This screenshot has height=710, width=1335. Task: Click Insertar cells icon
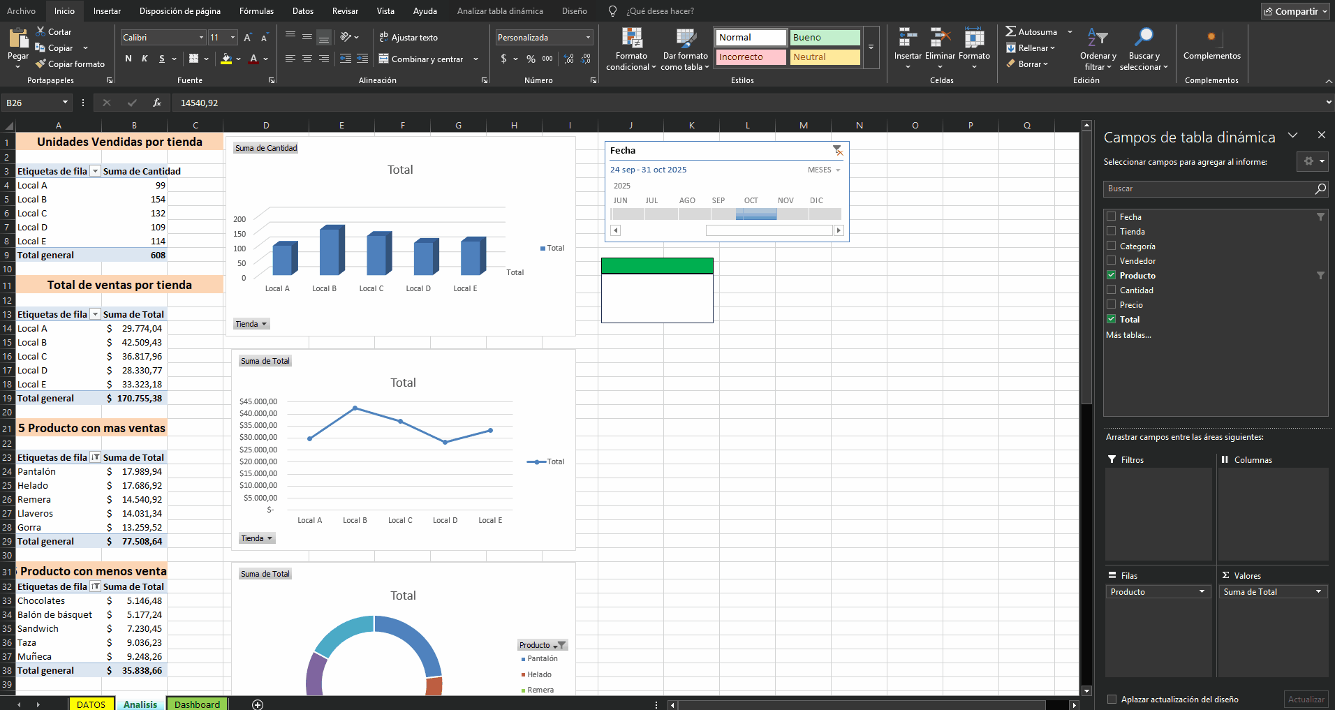coord(908,38)
